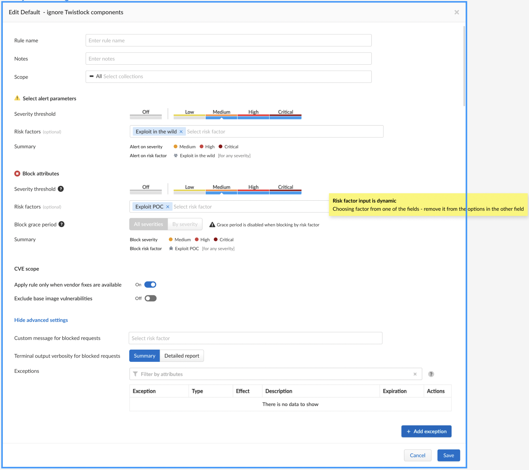Remove the Exploit POC risk factor tag
The width and height of the screenshot is (529, 470).
(168, 207)
